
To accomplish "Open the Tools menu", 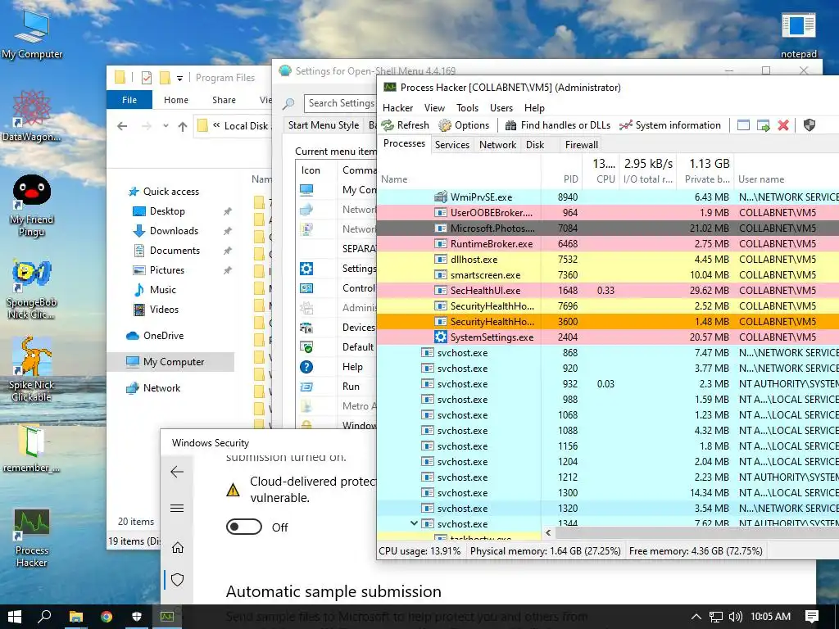I will pos(467,108).
